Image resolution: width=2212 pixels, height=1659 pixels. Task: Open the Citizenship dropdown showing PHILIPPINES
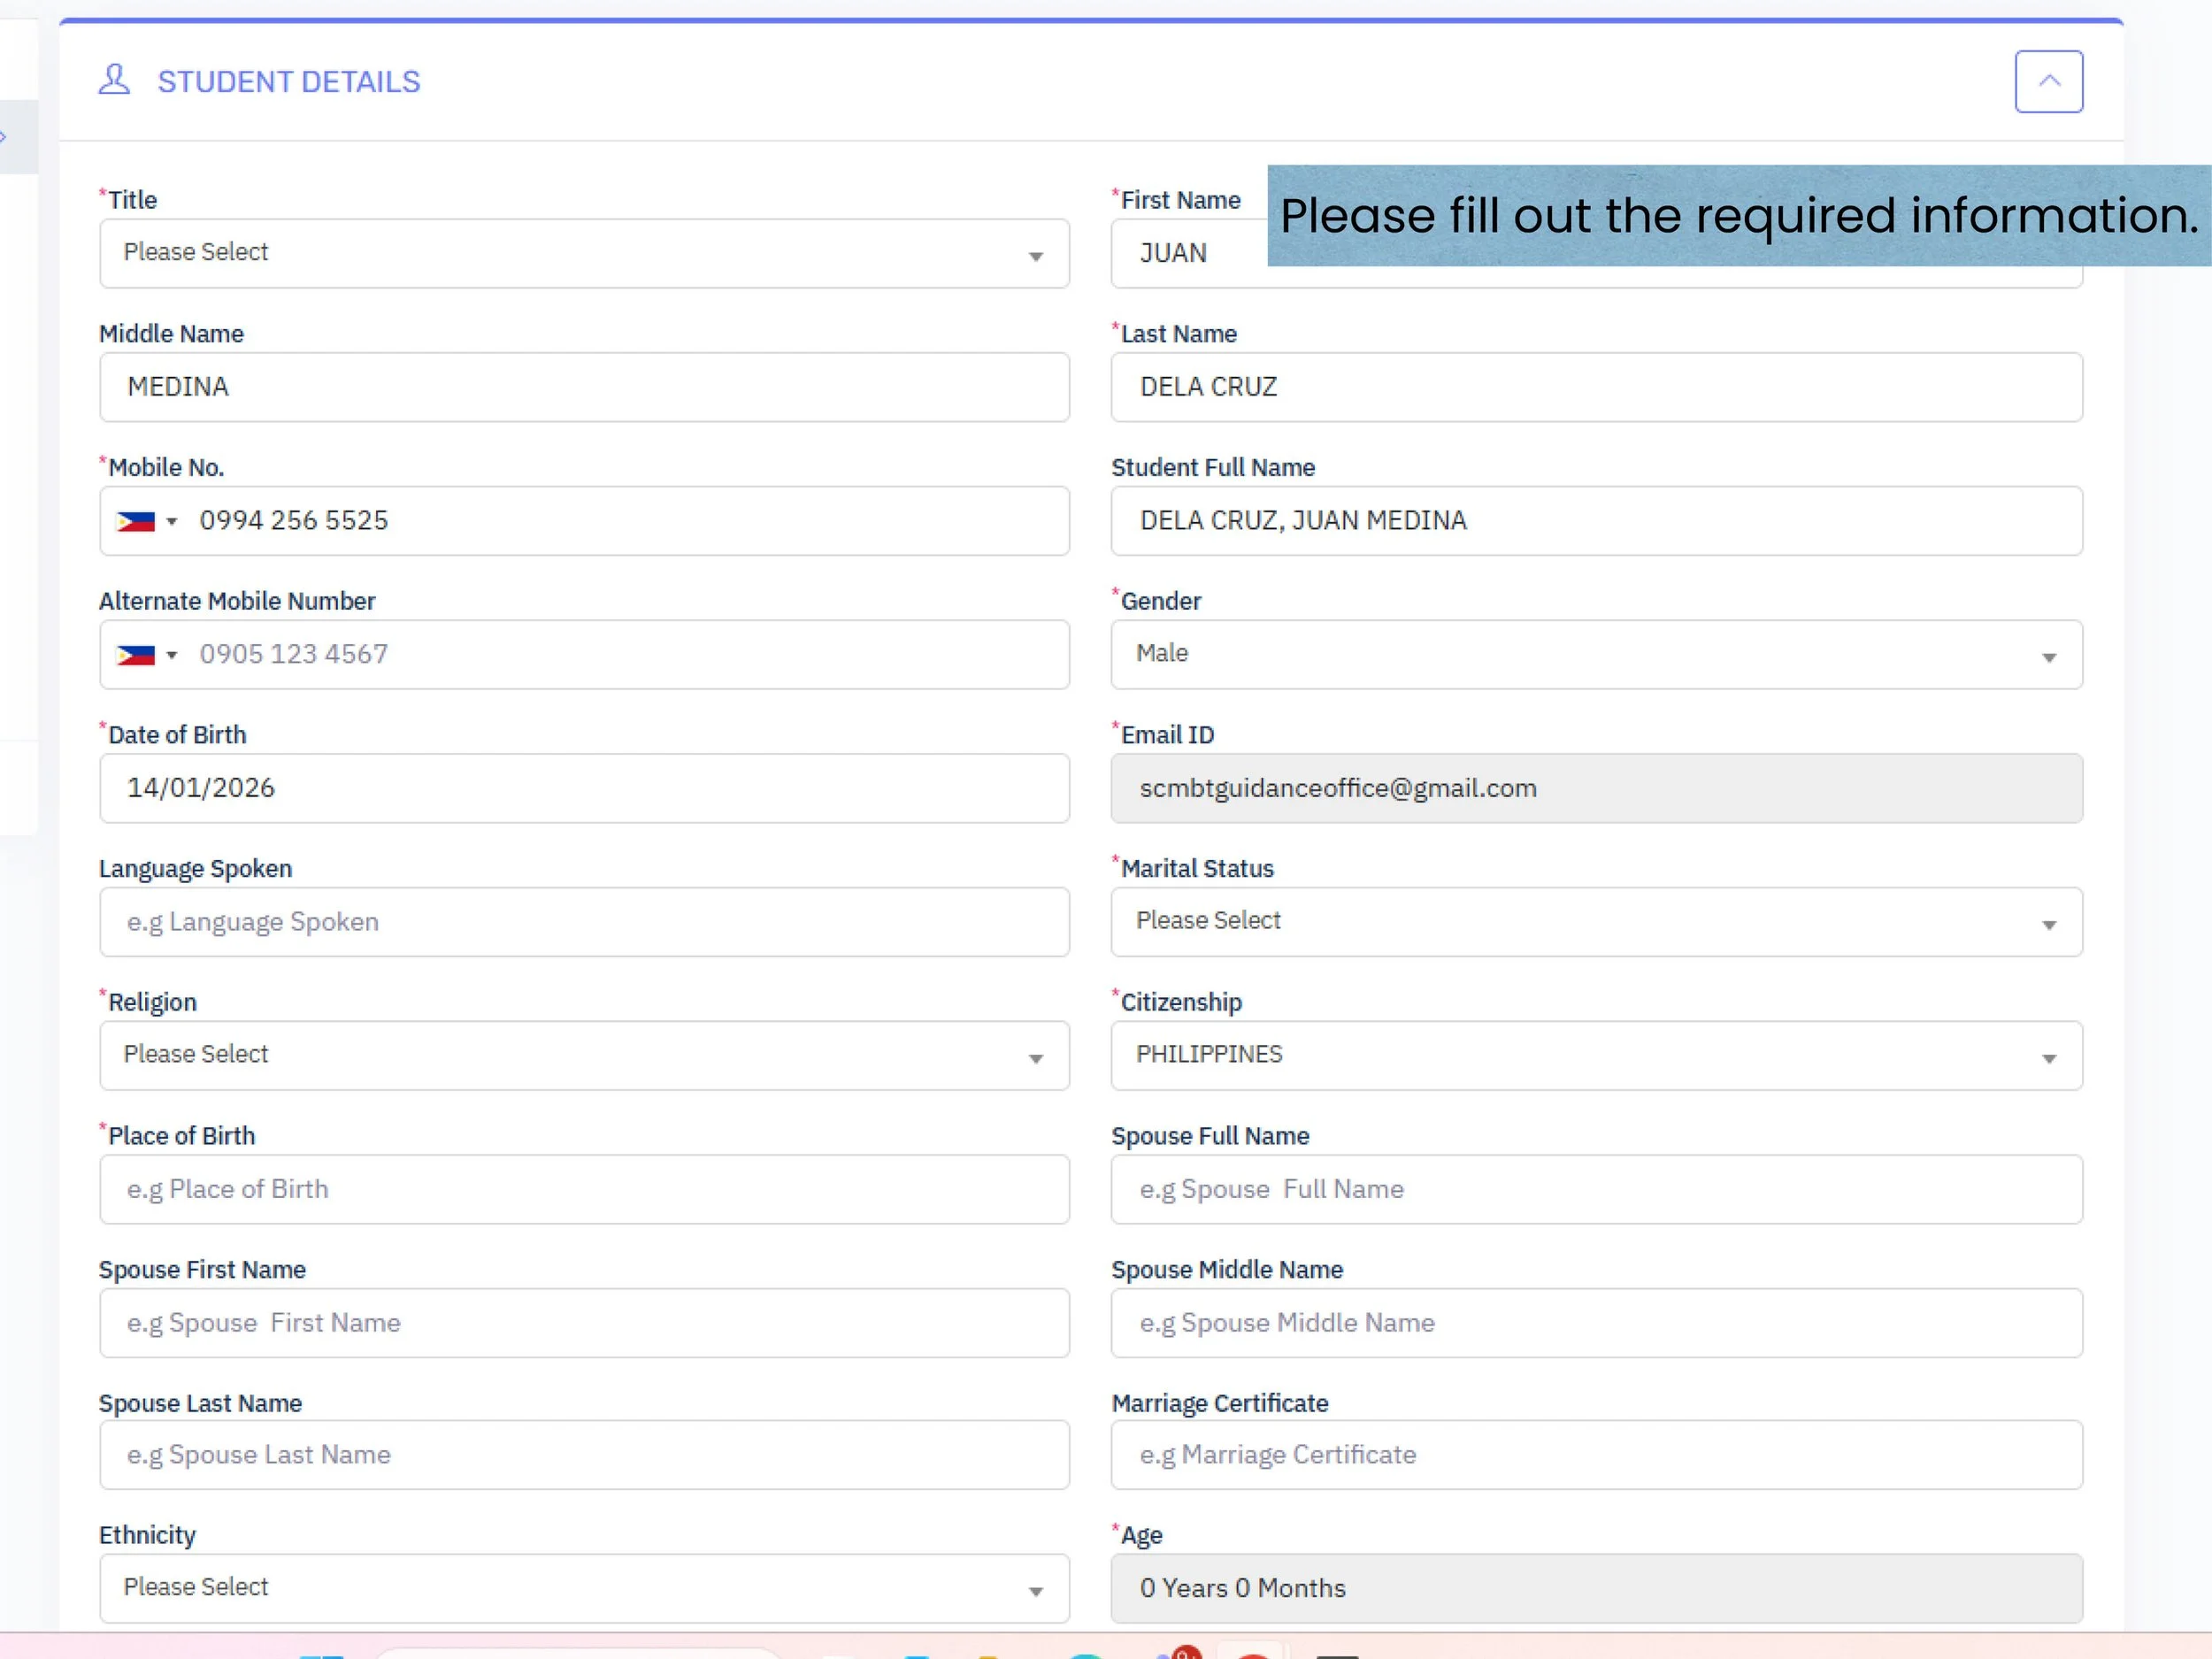coord(1595,1056)
